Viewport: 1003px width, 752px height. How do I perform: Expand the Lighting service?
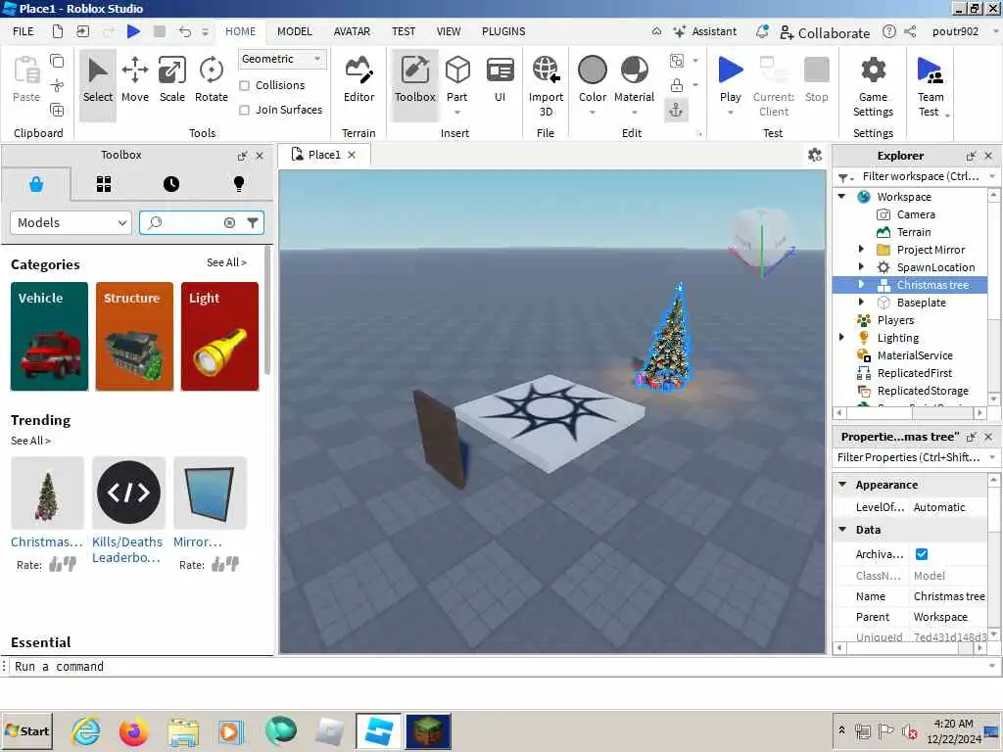[841, 337]
